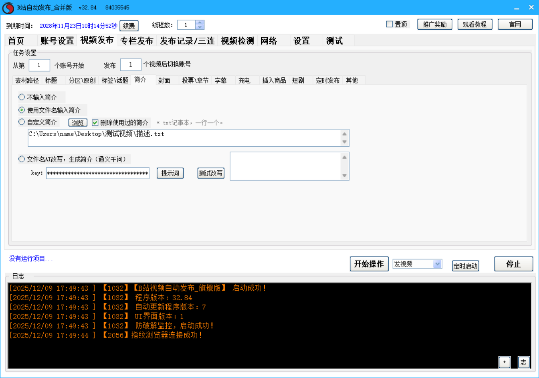This screenshot has width=539, height=378.
Task: Choose 文件名AI改写 radio option
Action: 22,159
